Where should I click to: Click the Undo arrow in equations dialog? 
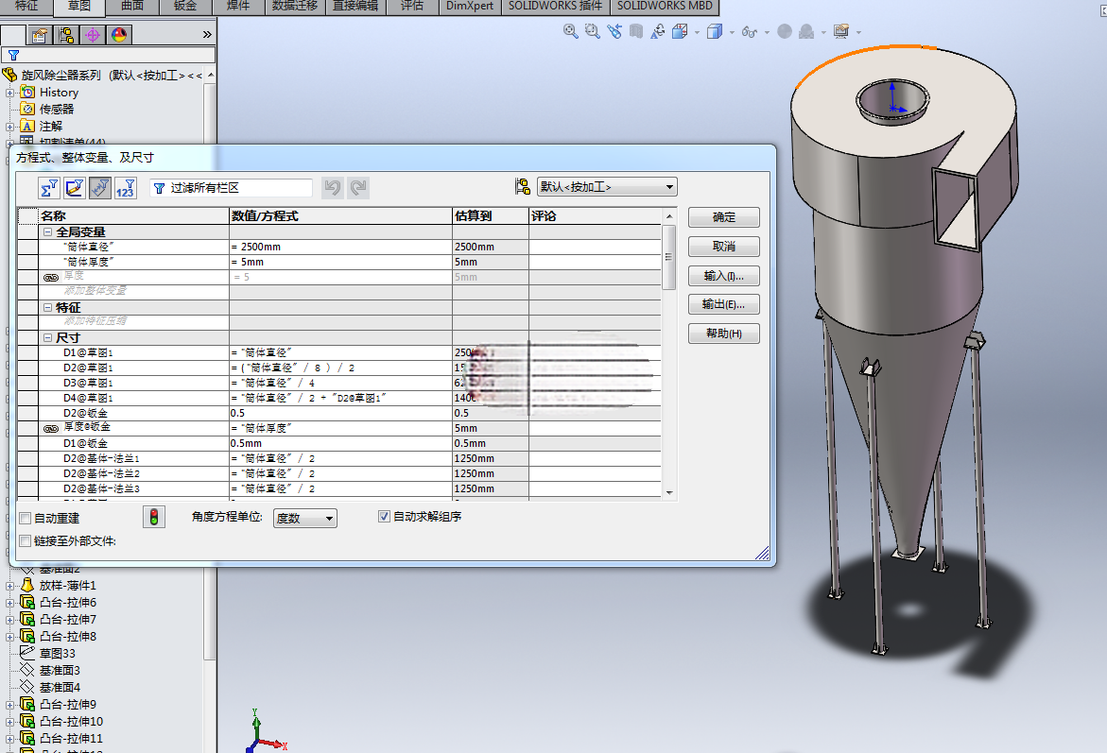333,188
